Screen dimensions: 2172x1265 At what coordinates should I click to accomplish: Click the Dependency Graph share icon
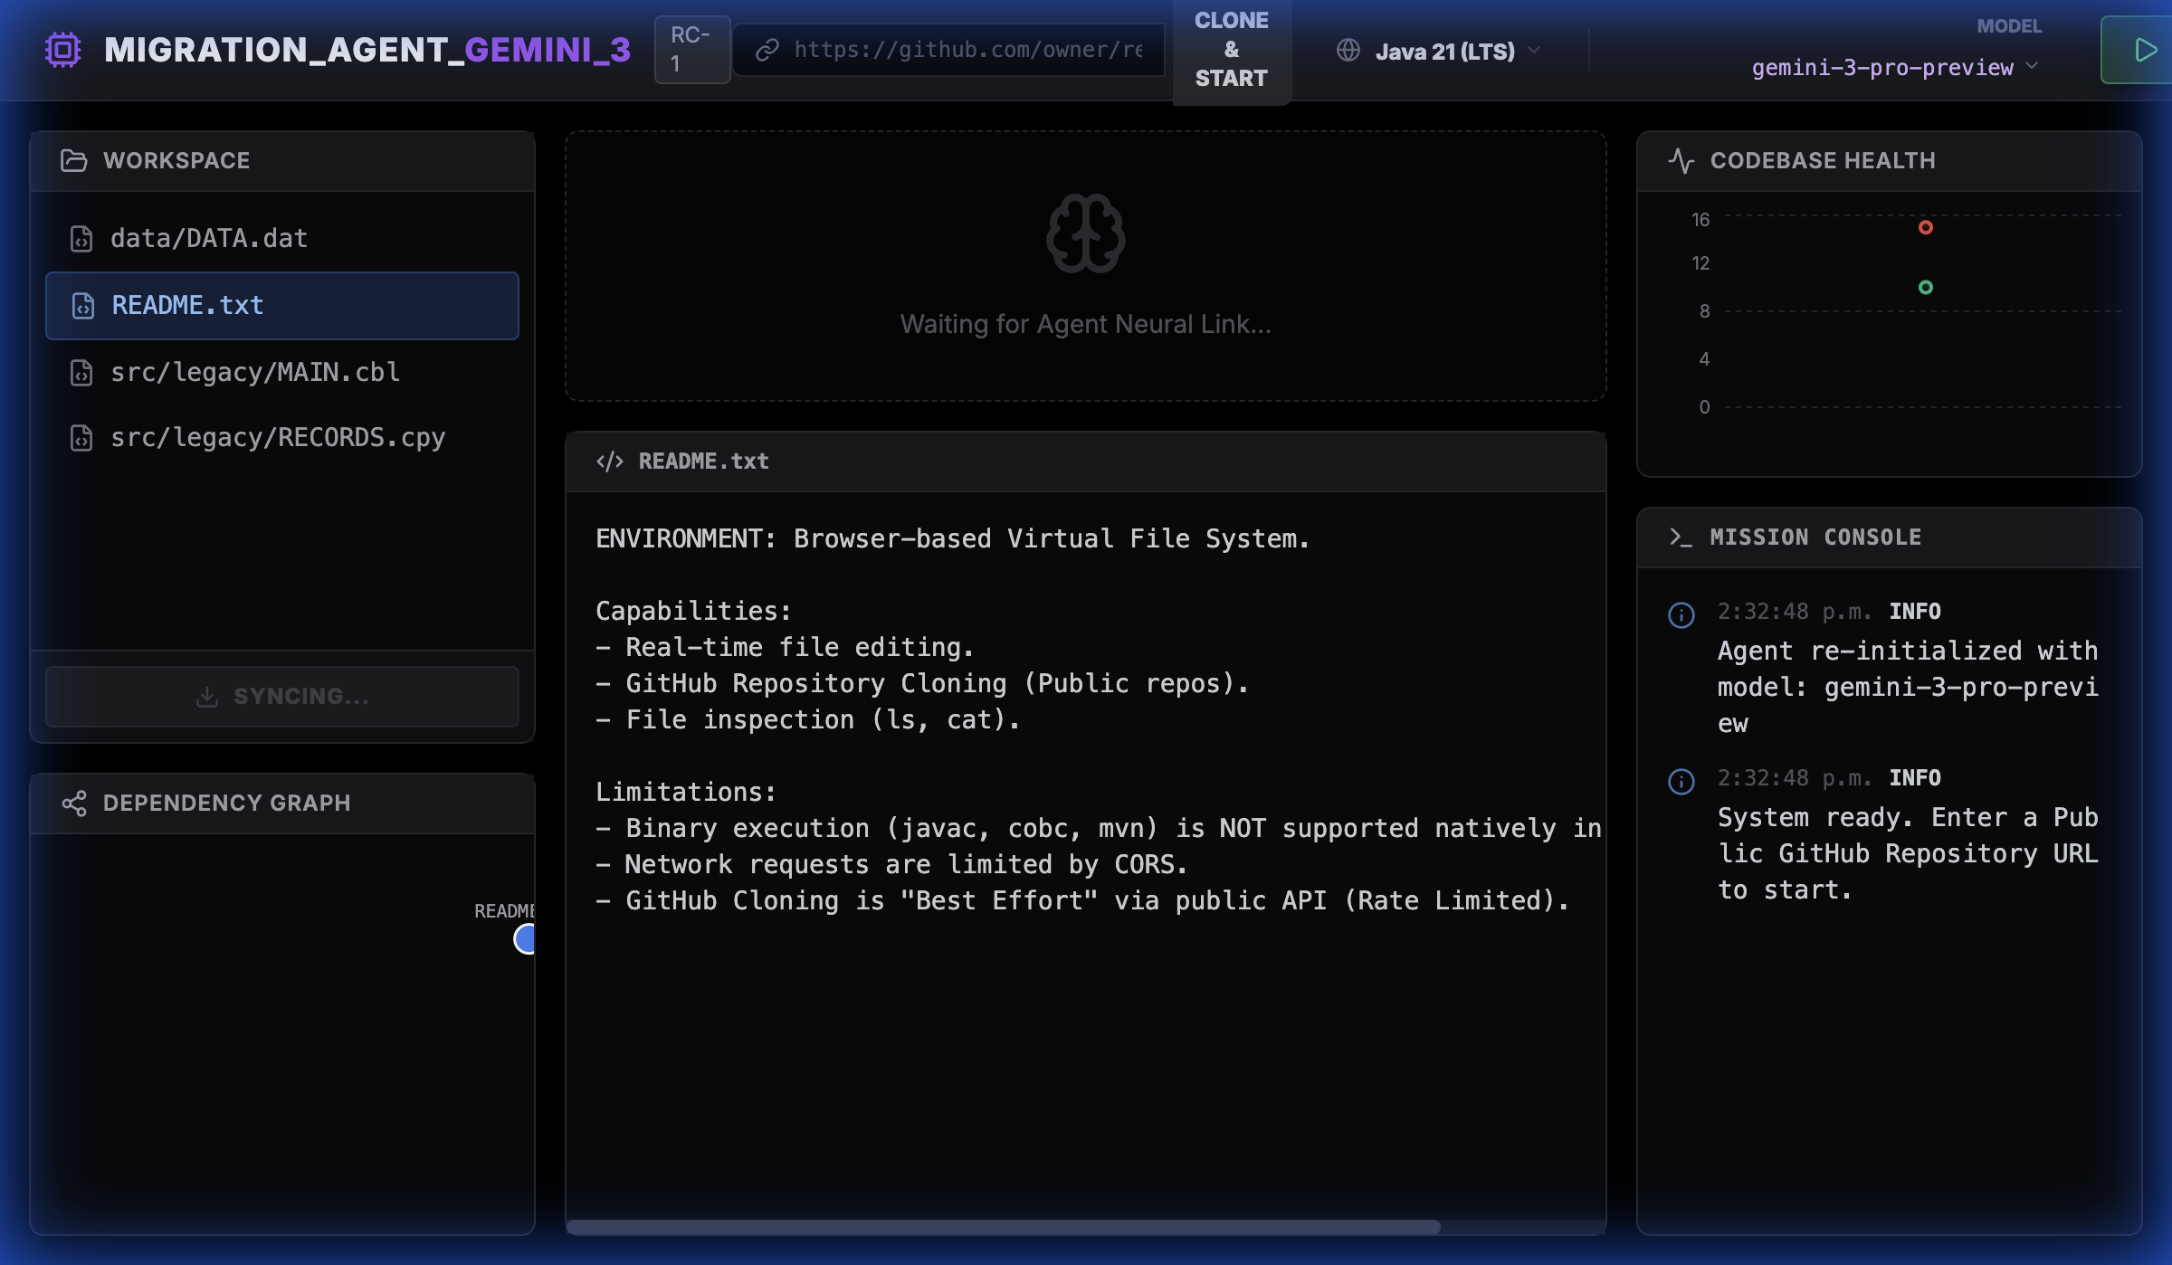[x=73, y=803]
